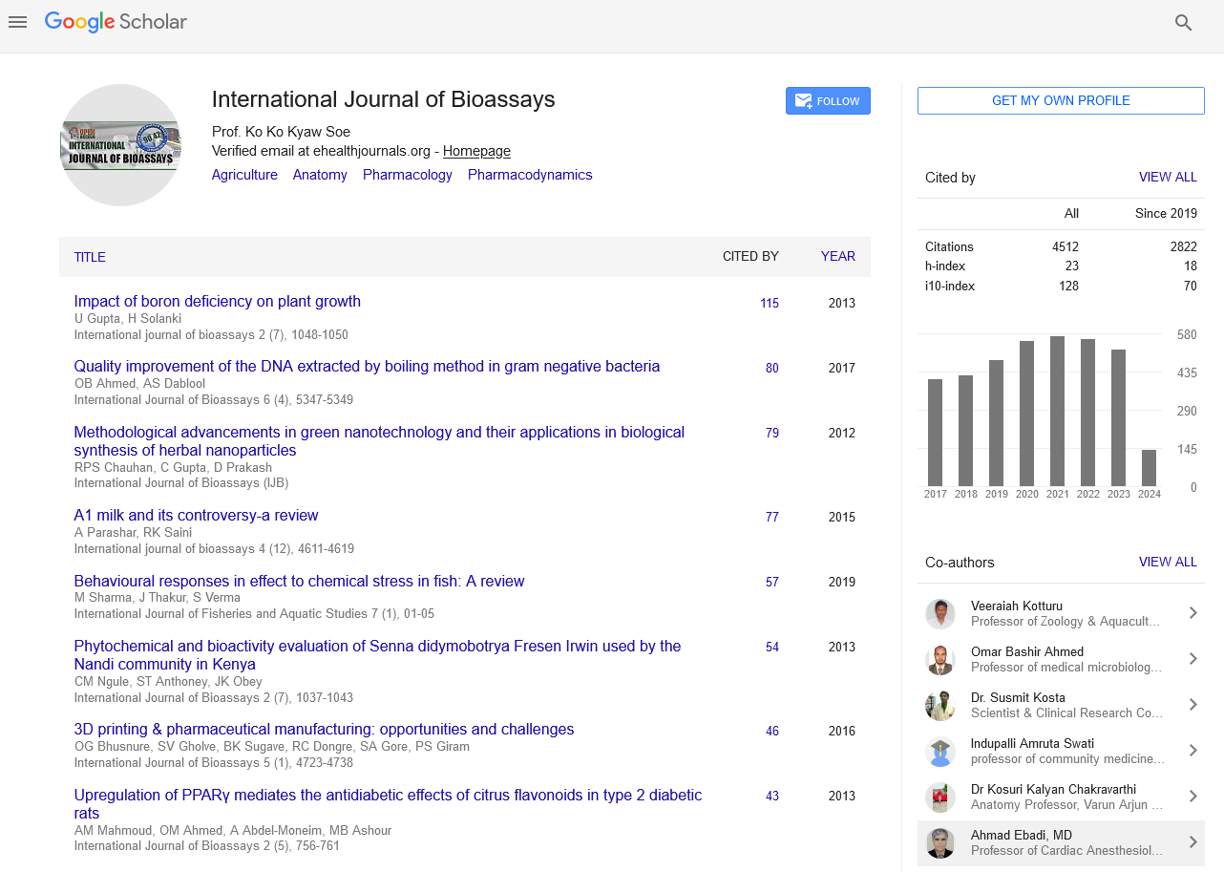Image resolution: width=1224 pixels, height=872 pixels.
Task: Open co-author Indupalli Amruta Swati's profile
Action: click(x=1033, y=743)
